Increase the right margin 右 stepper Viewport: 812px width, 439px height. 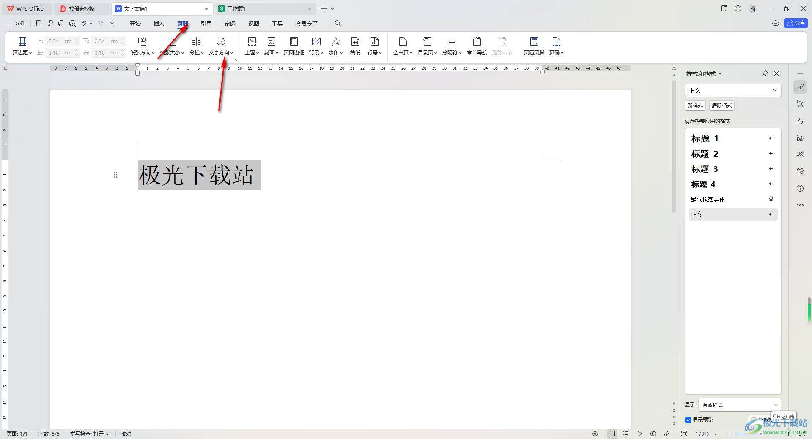pyautogui.click(x=123, y=51)
